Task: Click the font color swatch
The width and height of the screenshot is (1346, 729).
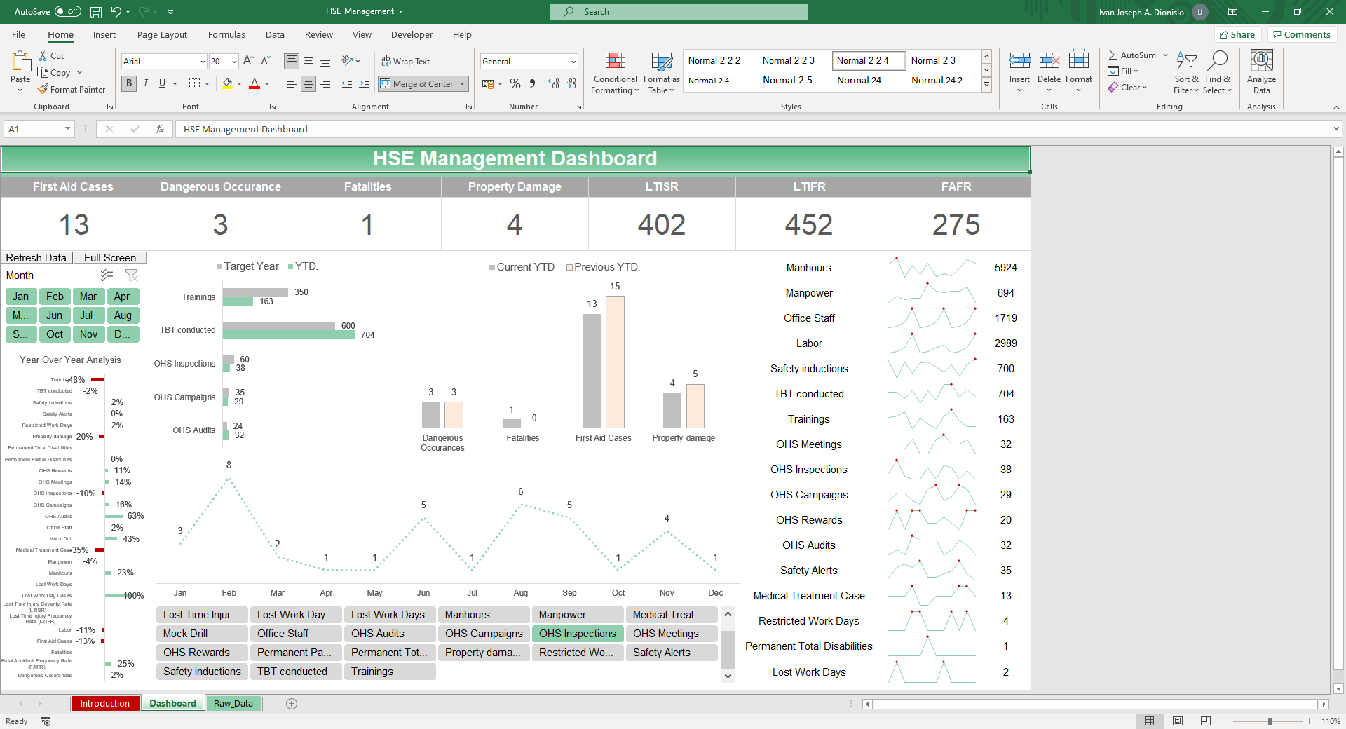Action: tap(254, 83)
